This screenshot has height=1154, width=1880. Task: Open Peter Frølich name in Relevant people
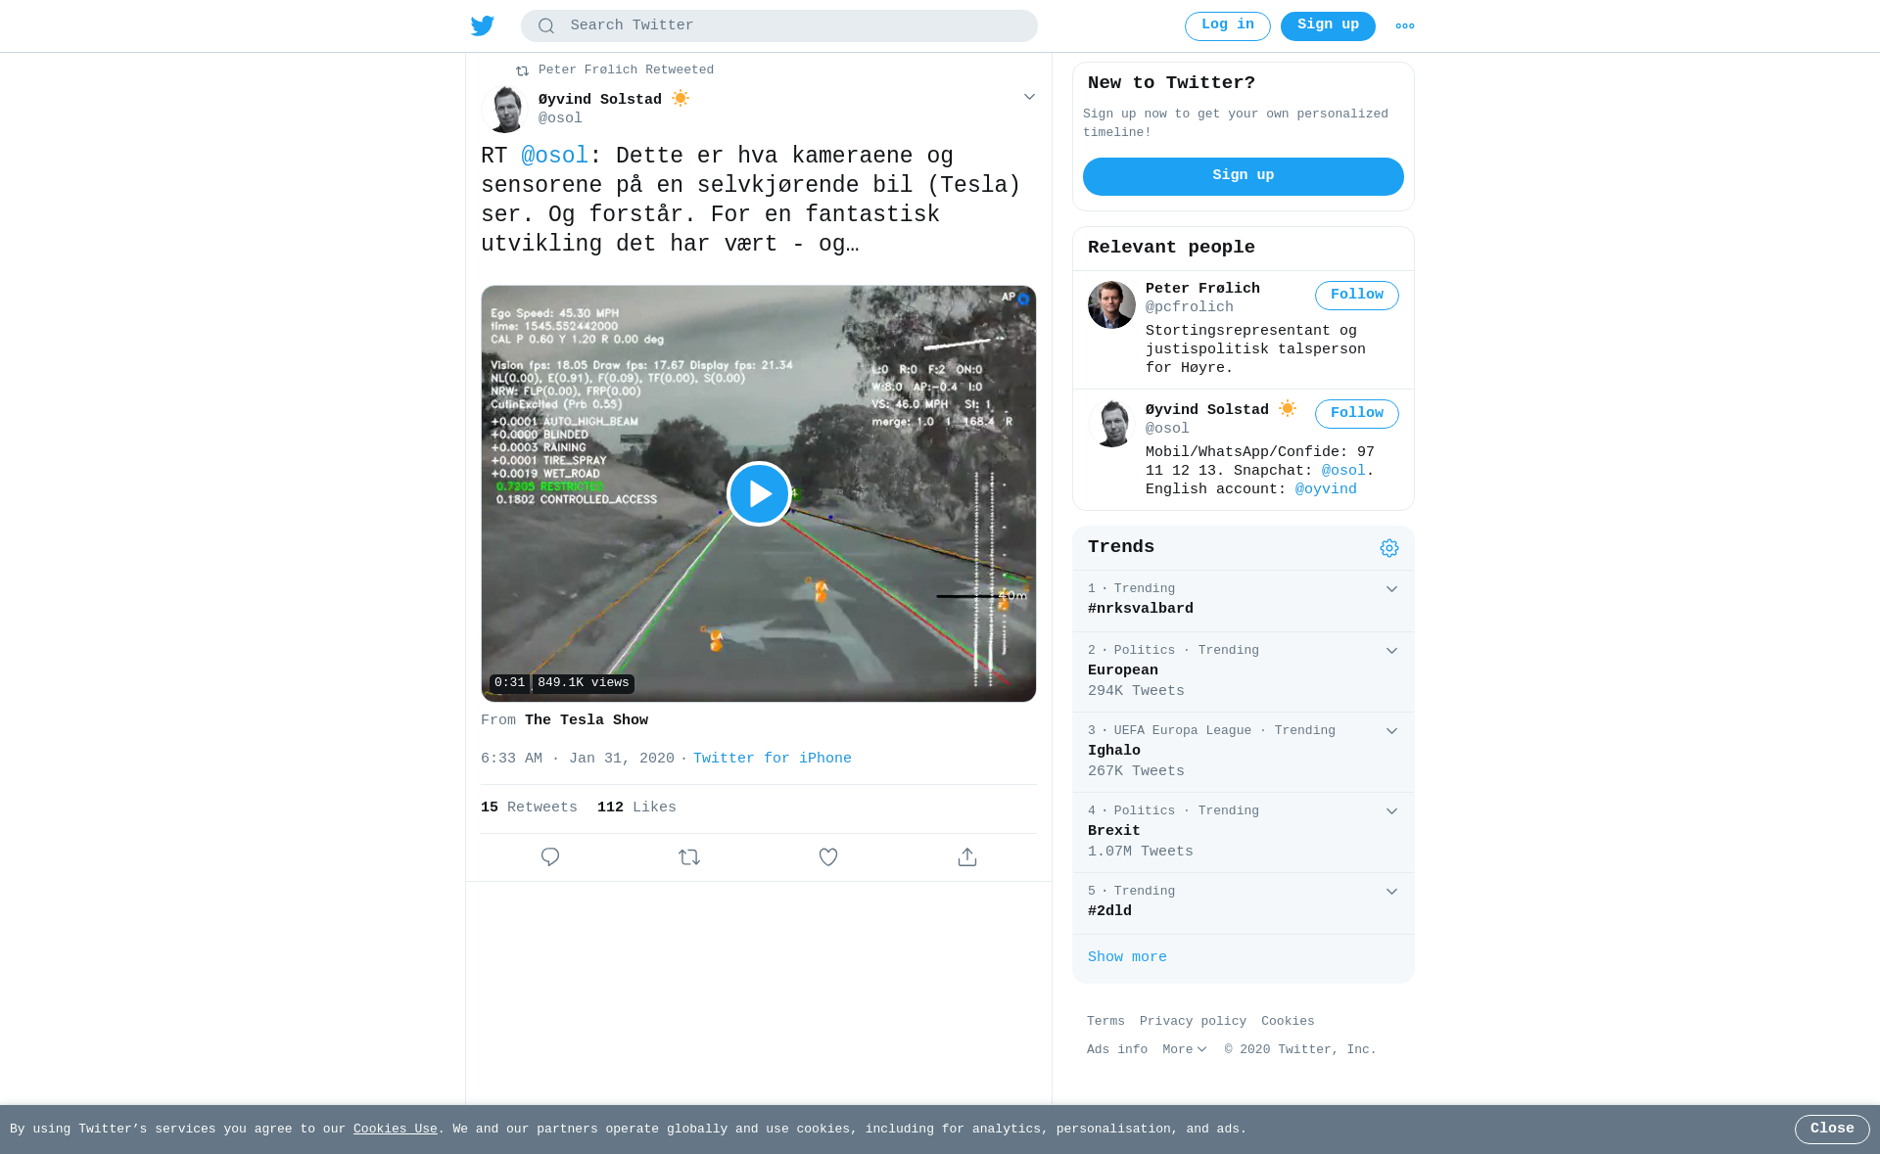(x=1202, y=289)
